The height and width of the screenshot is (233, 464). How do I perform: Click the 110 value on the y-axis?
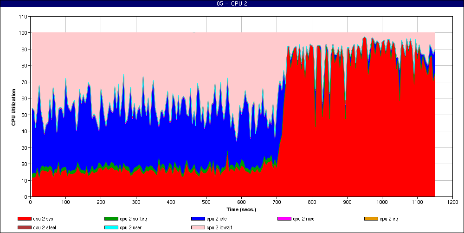click(x=23, y=17)
